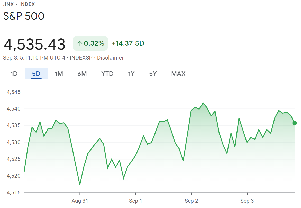Screen dimensions: 301x208
Task: Click the +14.37 5D change text
Action: pos(128,43)
